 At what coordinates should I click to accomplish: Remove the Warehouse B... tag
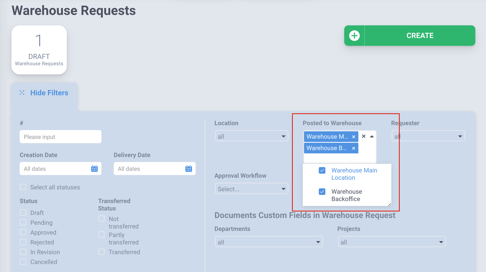tap(354, 148)
